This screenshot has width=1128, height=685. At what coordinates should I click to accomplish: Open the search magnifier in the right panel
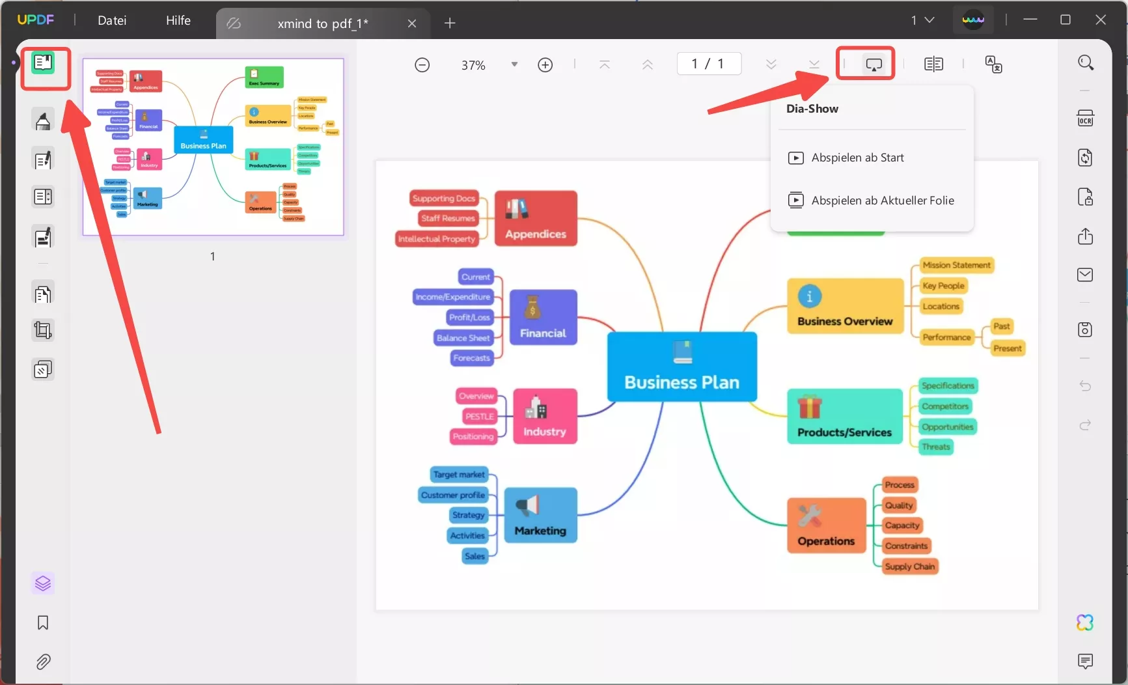(1086, 63)
